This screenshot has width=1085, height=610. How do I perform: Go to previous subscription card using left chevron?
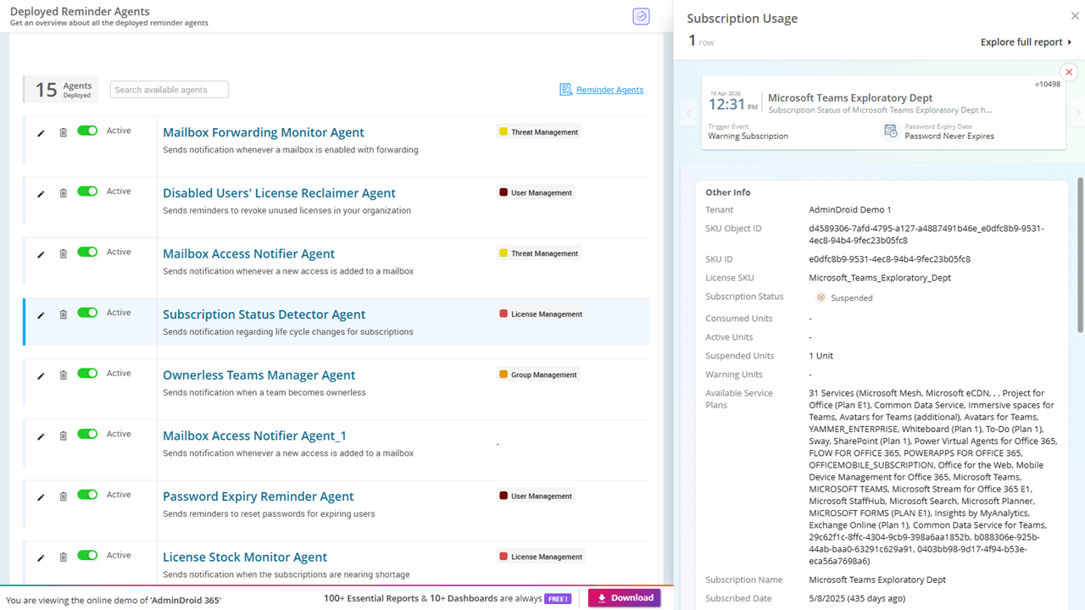tap(688, 113)
